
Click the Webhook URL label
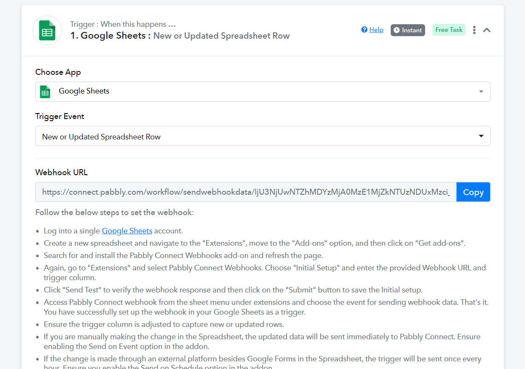pyautogui.click(x=62, y=172)
